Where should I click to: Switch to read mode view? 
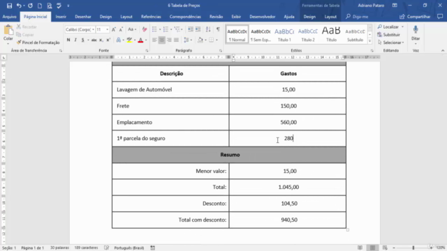pos(360,248)
